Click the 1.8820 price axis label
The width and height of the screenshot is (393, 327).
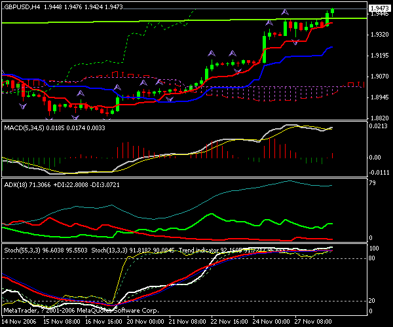point(379,118)
